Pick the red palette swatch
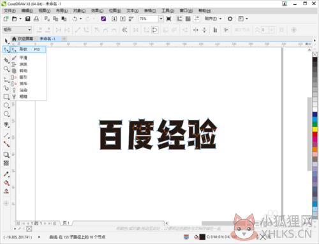Image resolution: width=319 pixels, height=244 pixels. pyautogui.click(x=315, y=134)
